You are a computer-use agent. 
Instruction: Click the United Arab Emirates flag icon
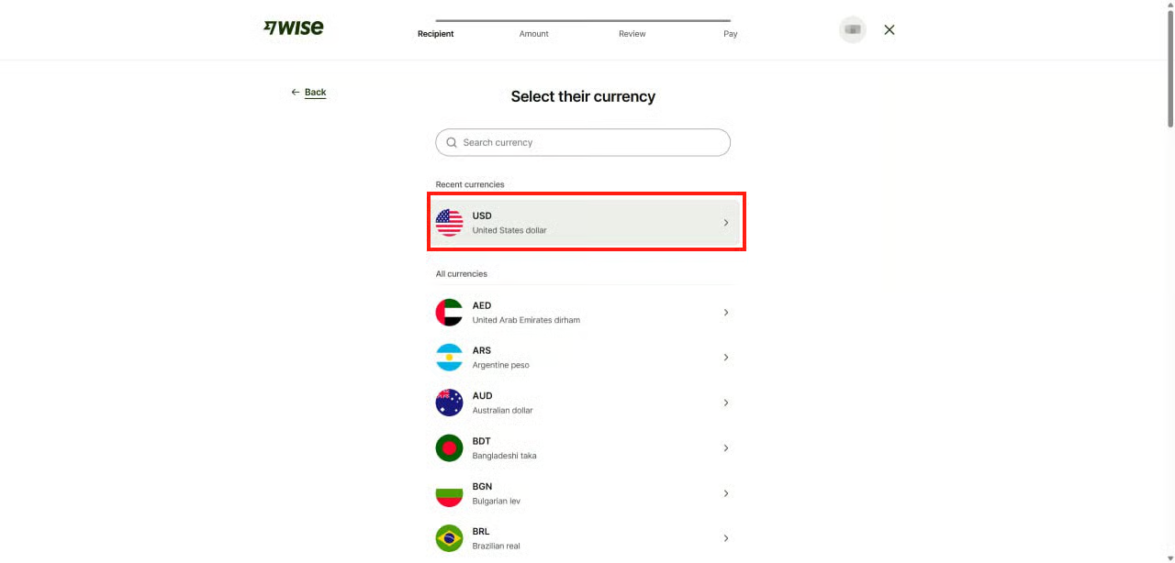point(449,313)
